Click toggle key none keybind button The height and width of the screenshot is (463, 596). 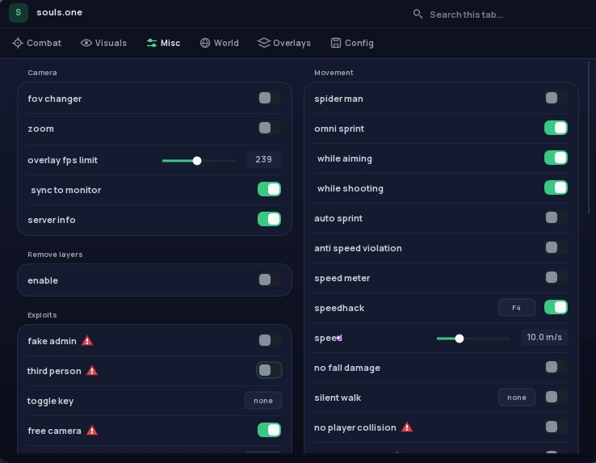263,400
